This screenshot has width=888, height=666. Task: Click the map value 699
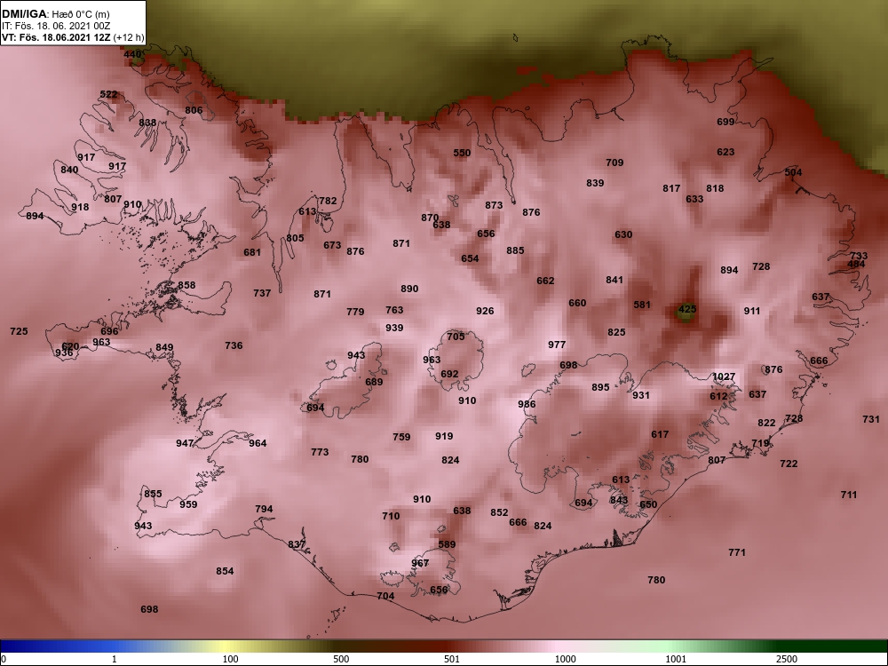(x=725, y=121)
